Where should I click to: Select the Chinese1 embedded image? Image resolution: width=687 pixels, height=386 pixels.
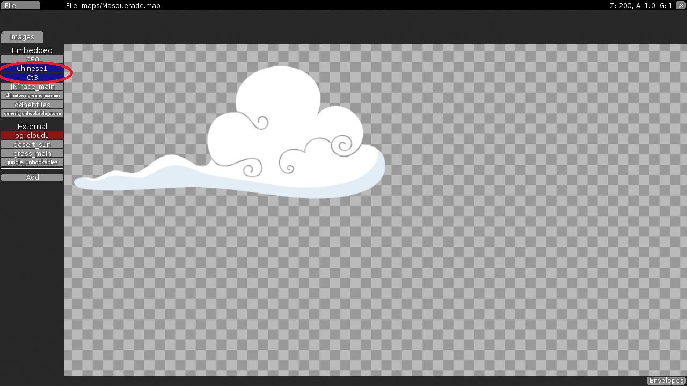[x=32, y=68]
